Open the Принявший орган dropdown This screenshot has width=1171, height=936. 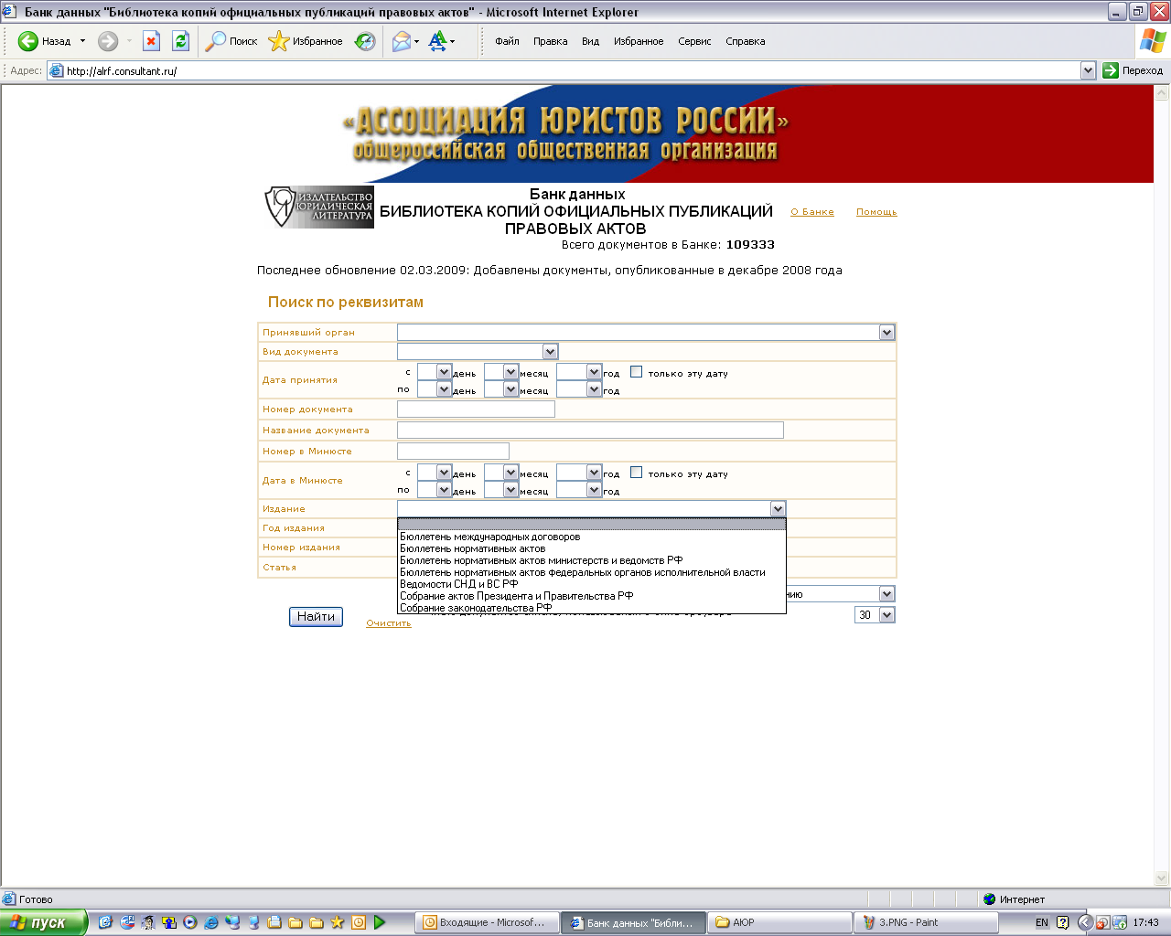[x=886, y=333]
